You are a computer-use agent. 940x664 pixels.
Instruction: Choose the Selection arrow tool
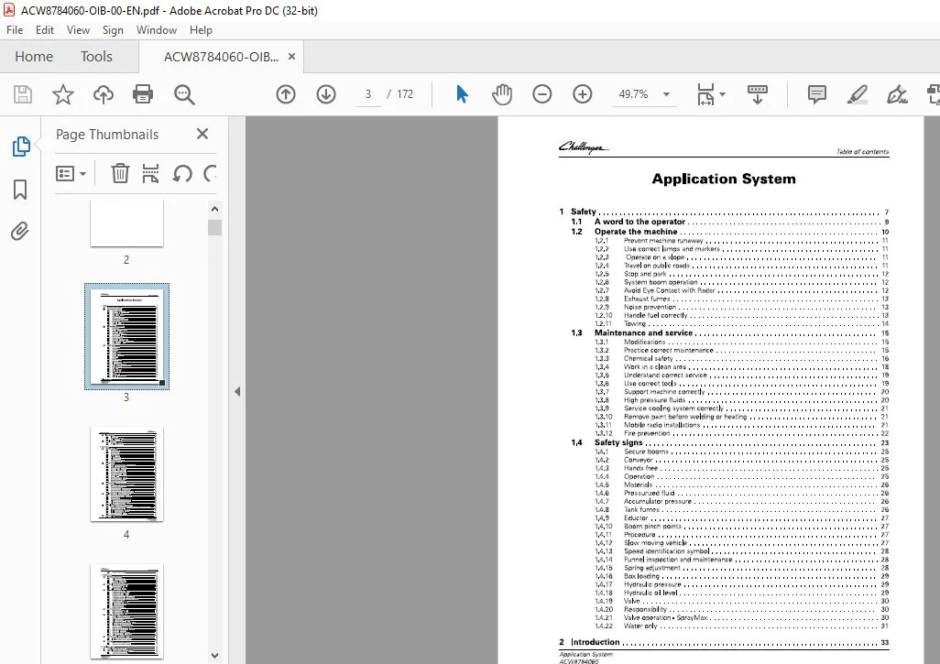(x=462, y=94)
